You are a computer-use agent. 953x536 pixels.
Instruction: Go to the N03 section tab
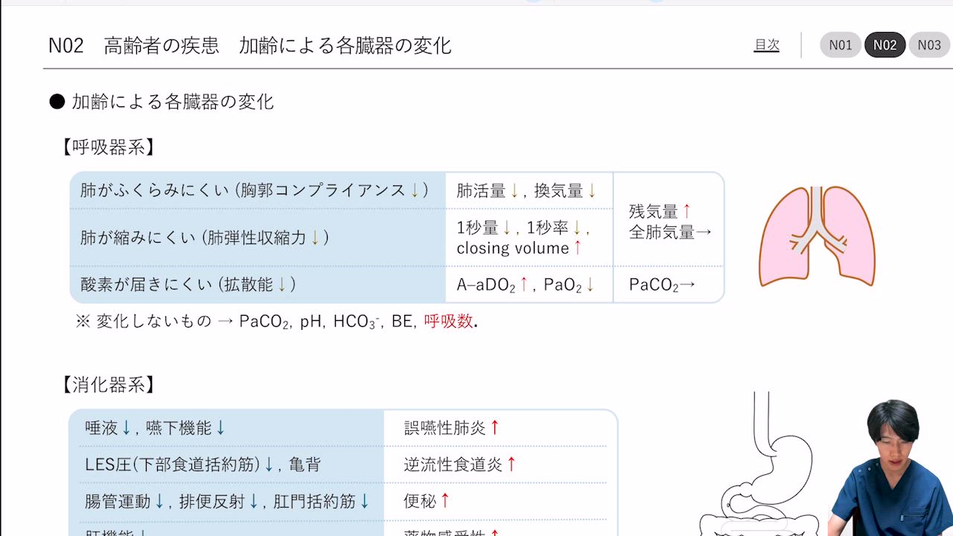[928, 45]
